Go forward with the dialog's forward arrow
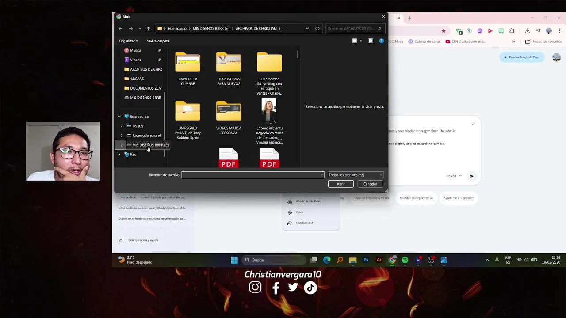 [130, 28]
